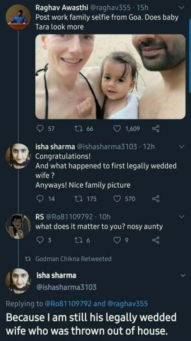
Task: Share isha sharma's Congratulations tweet
Action: point(156,199)
